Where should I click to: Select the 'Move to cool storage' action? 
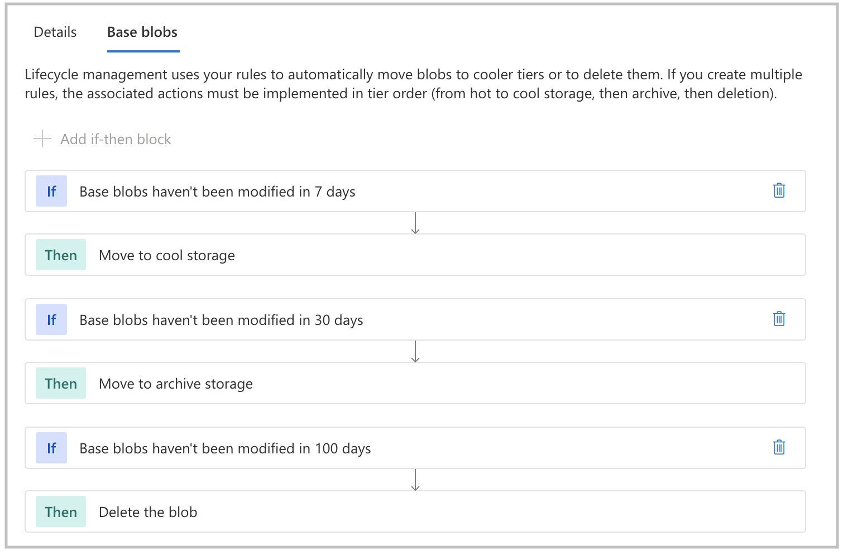click(x=166, y=255)
